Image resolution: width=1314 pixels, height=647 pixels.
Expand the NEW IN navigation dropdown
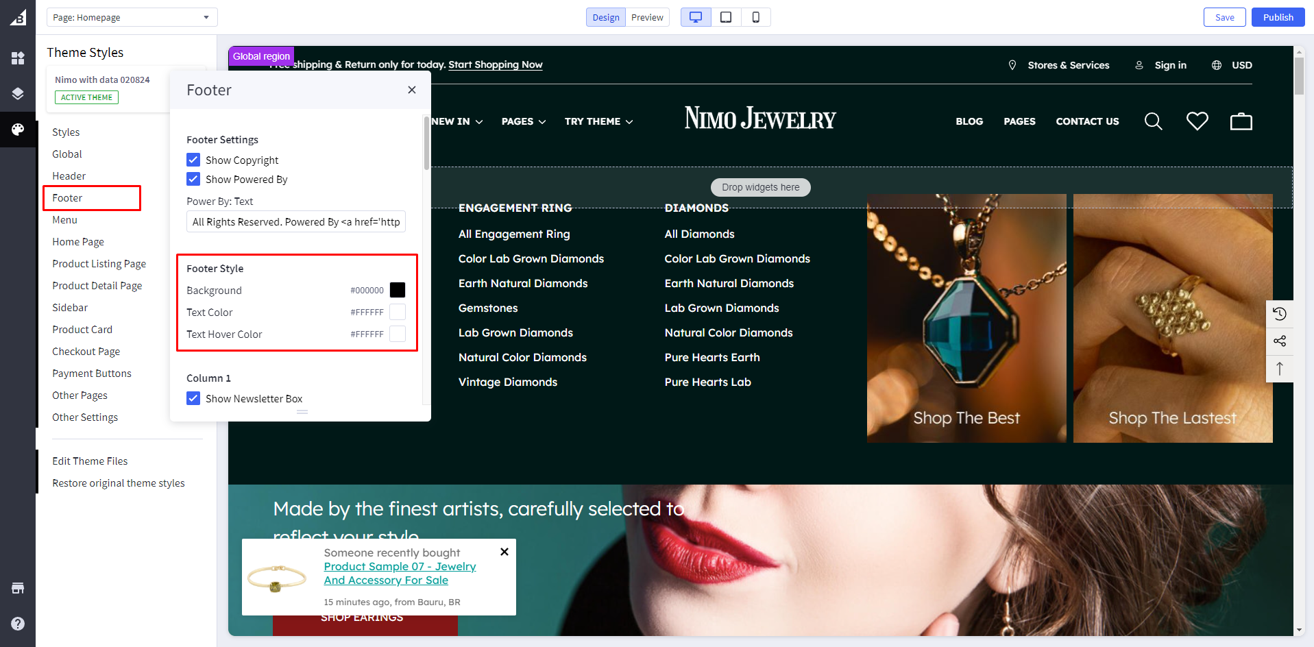coord(457,121)
